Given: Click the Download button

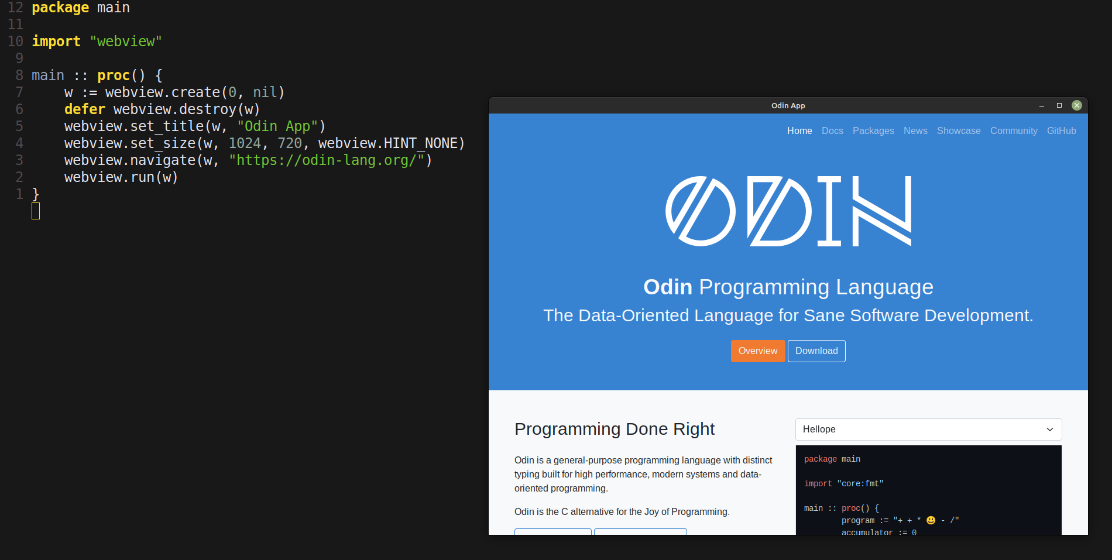Looking at the screenshot, I should [816, 351].
